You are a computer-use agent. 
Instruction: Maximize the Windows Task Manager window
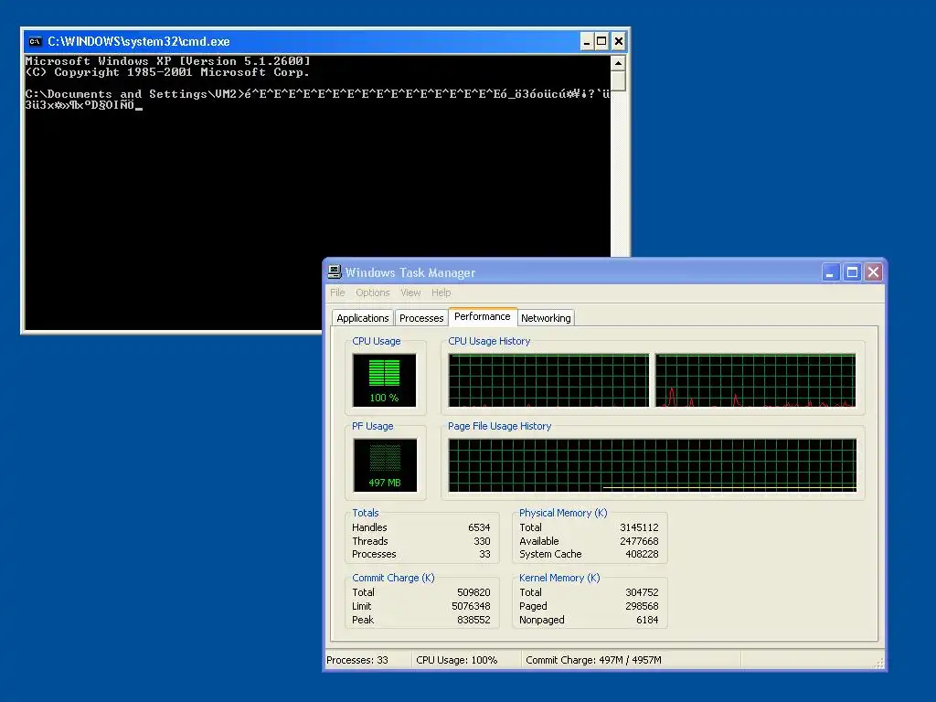coord(852,272)
